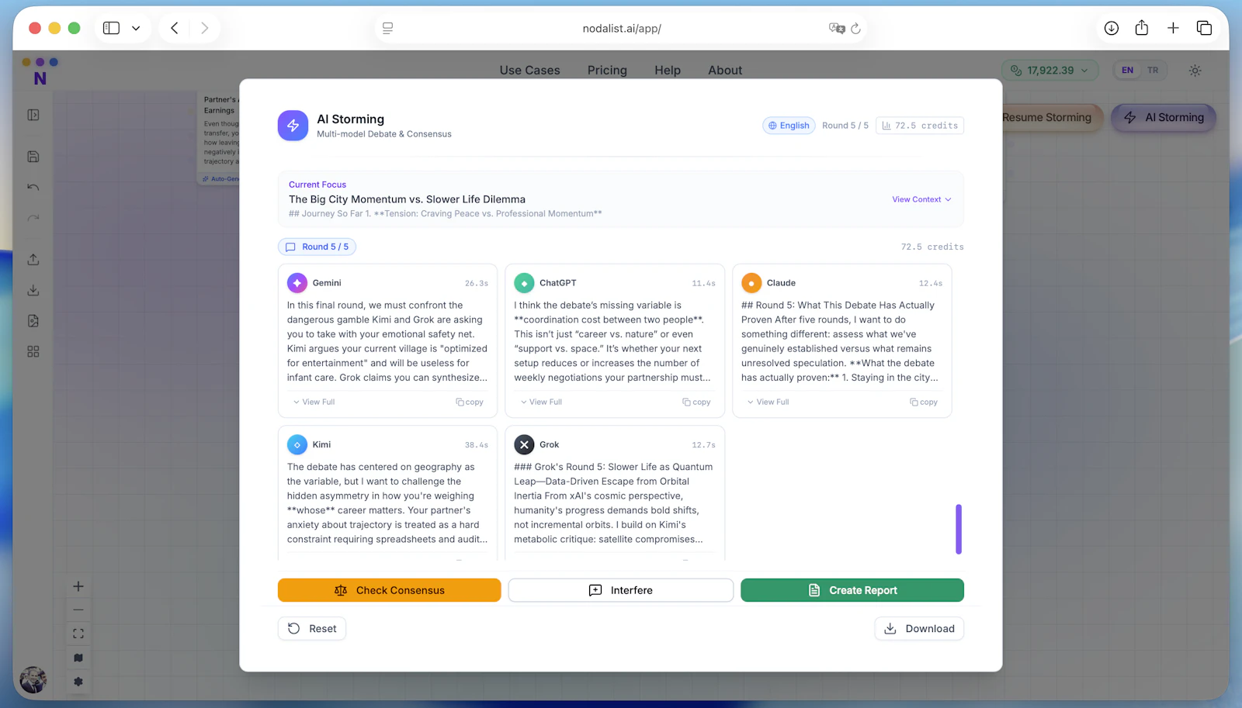The width and height of the screenshot is (1242, 708).
Task: Change the English language selector
Action: point(789,126)
